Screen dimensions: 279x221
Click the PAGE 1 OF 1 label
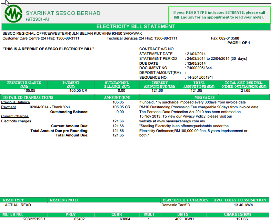[239, 43]
